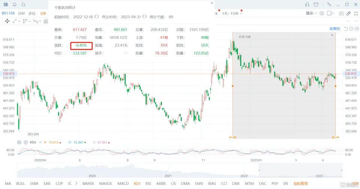The height and width of the screenshot is (189, 360).
Task: Open customer service headset icon
Action: [x=307, y=4]
